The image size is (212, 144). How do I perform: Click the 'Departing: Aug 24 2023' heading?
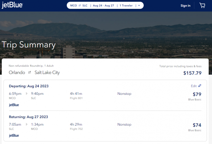29,86
